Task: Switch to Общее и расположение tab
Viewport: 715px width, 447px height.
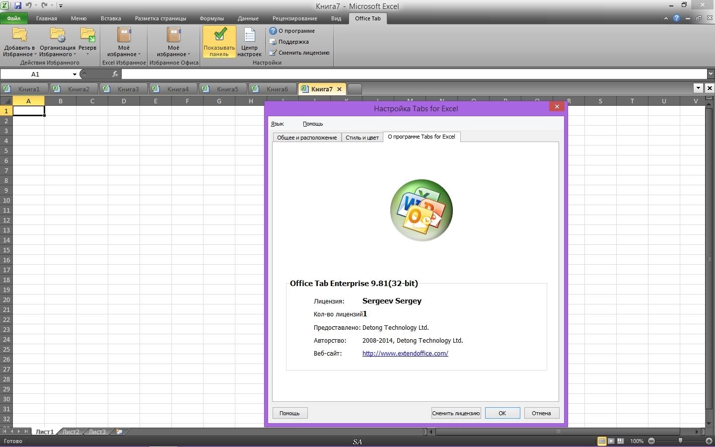Action: coord(307,138)
